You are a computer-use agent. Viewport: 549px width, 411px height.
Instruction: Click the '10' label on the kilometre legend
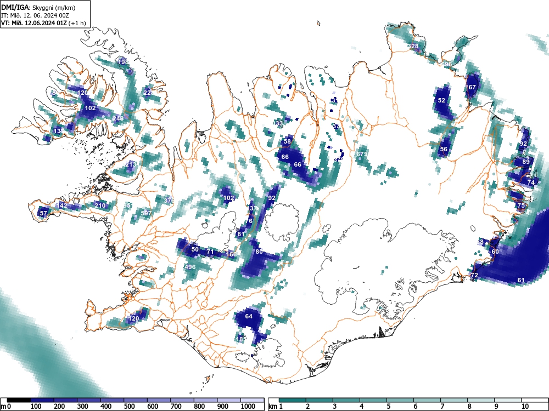[525, 407]
